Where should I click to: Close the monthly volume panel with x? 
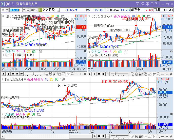[x=85, y=51]
